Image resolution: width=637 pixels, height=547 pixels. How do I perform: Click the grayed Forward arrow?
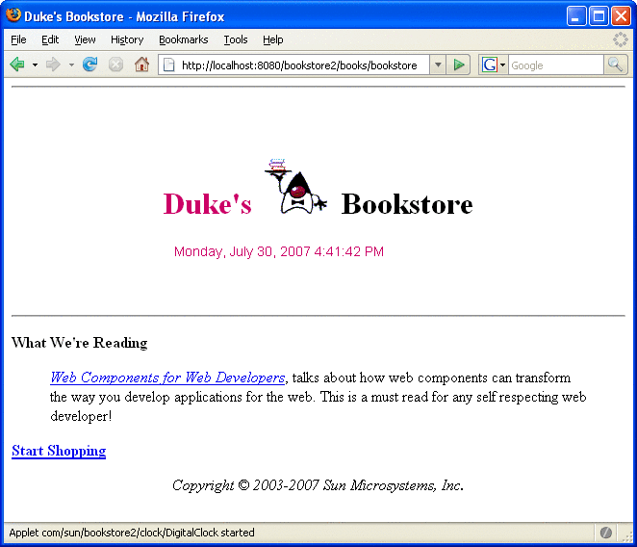pos(53,65)
